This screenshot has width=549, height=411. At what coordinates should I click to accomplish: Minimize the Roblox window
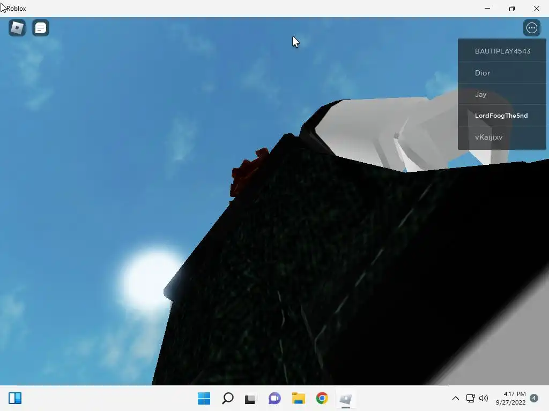tap(487, 9)
